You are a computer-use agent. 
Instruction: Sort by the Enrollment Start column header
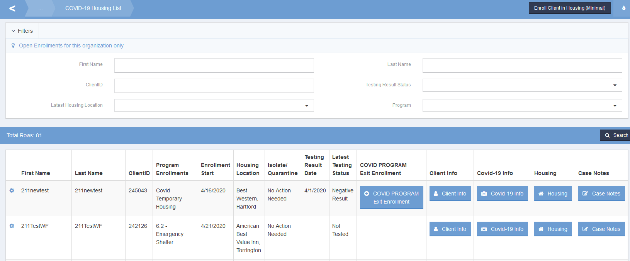[215, 169]
